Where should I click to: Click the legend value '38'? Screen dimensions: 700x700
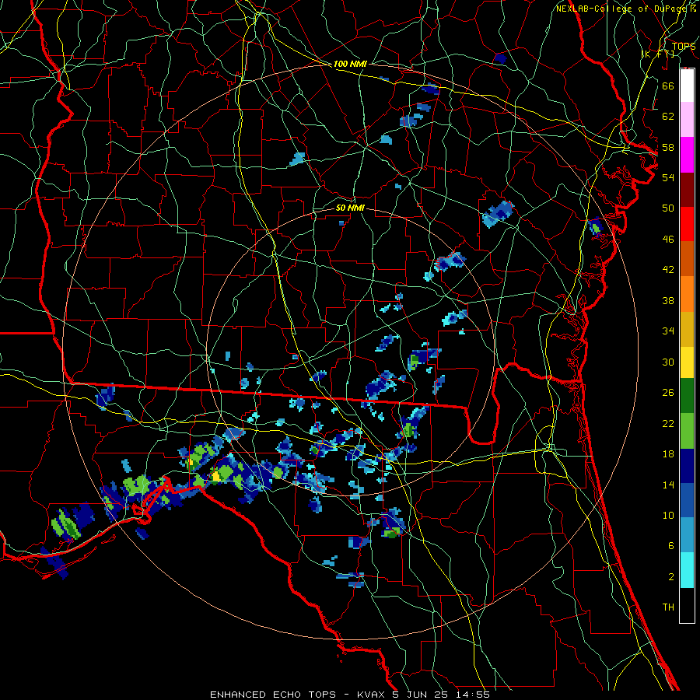tap(668, 300)
